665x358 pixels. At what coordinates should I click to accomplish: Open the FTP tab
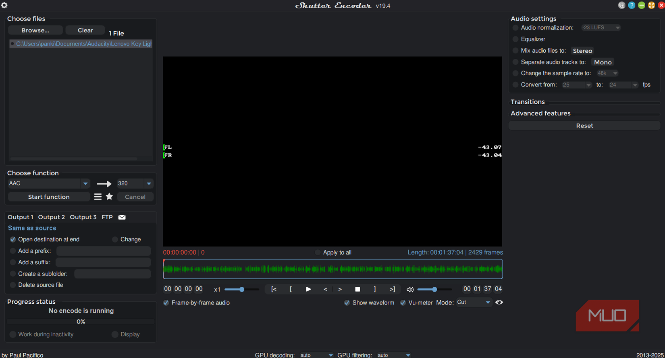[x=107, y=217]
